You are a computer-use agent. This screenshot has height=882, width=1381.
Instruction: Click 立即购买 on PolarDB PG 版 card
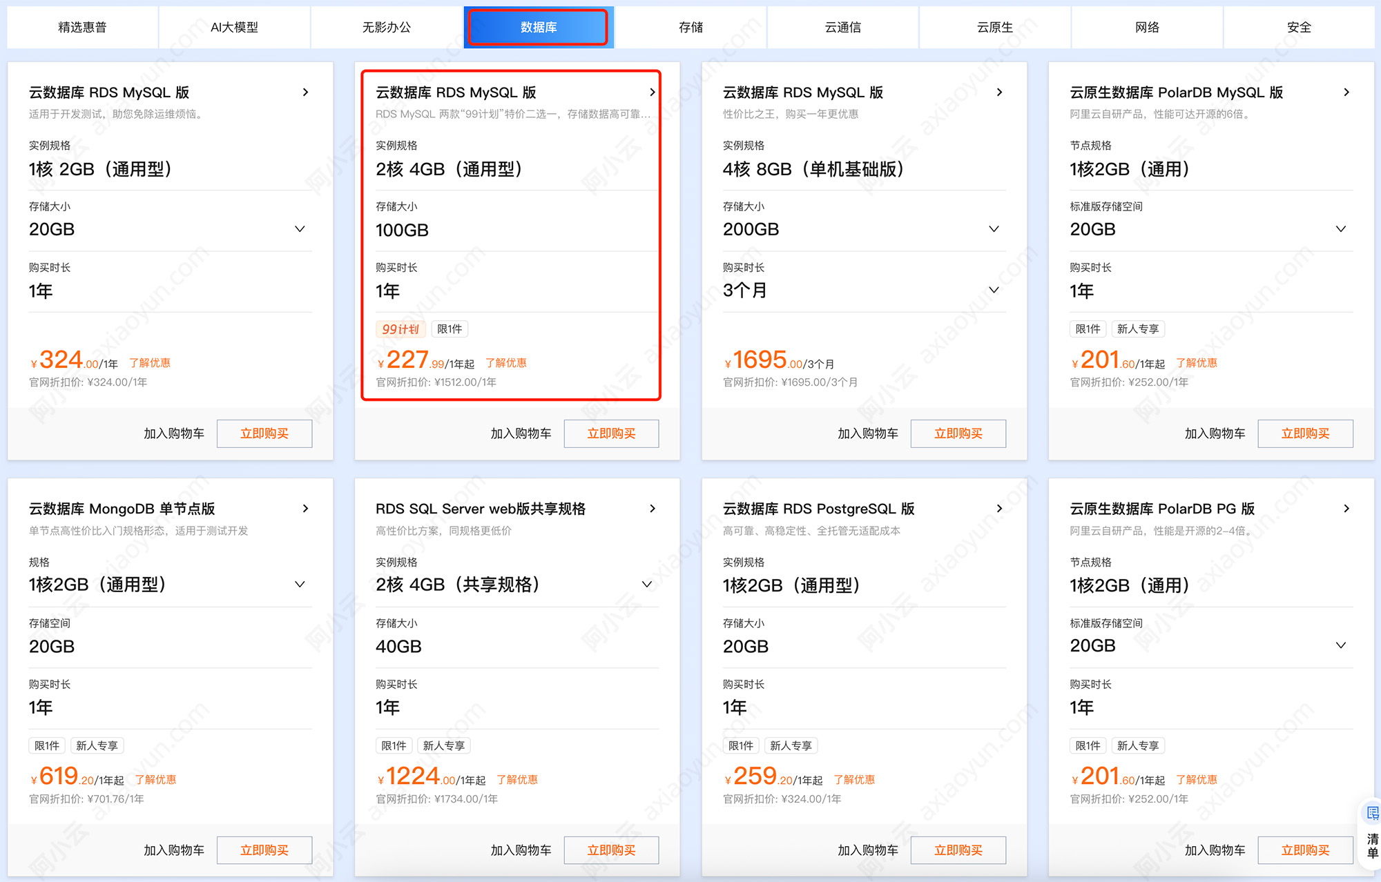click(x=1305, y=850)
